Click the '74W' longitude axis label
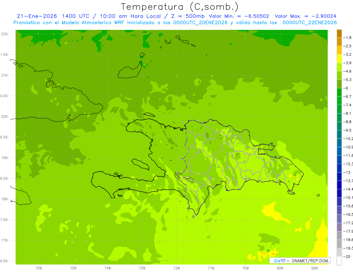This screenshot has width=353, height=272. coord(107,268)
